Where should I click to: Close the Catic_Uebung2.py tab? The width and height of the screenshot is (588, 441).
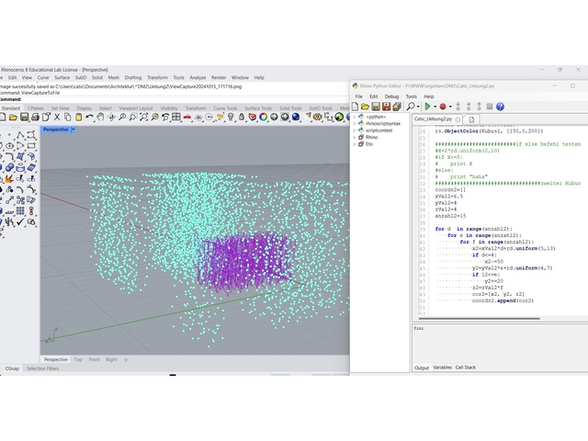458,119
